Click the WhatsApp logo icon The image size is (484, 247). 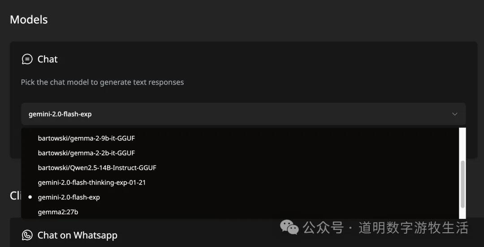(x=27, y=235)
